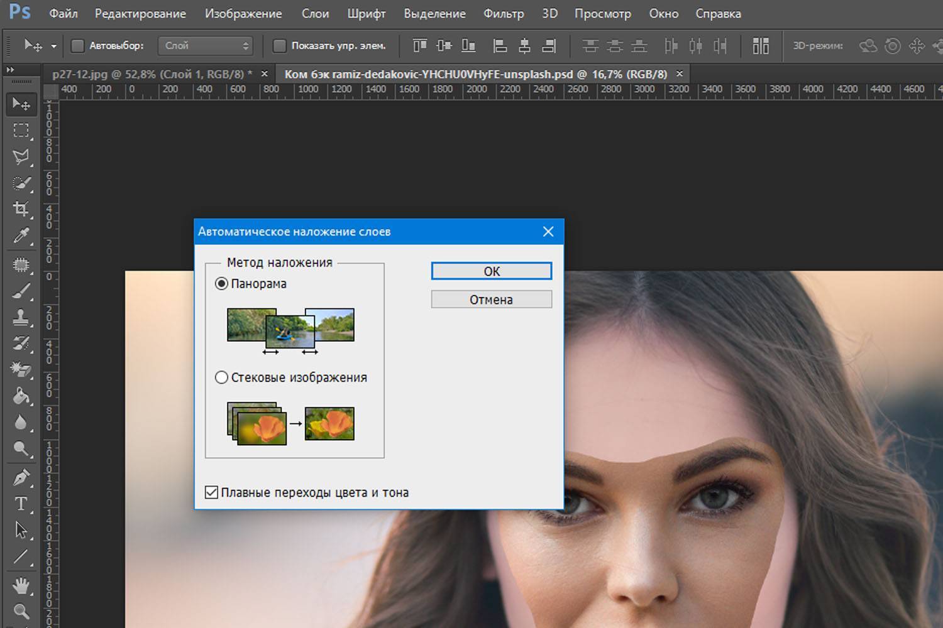The height and width of the screenshot is (628, 943).
Task: Enable the Автовыбор checkbox
Action: pos(77,46)
